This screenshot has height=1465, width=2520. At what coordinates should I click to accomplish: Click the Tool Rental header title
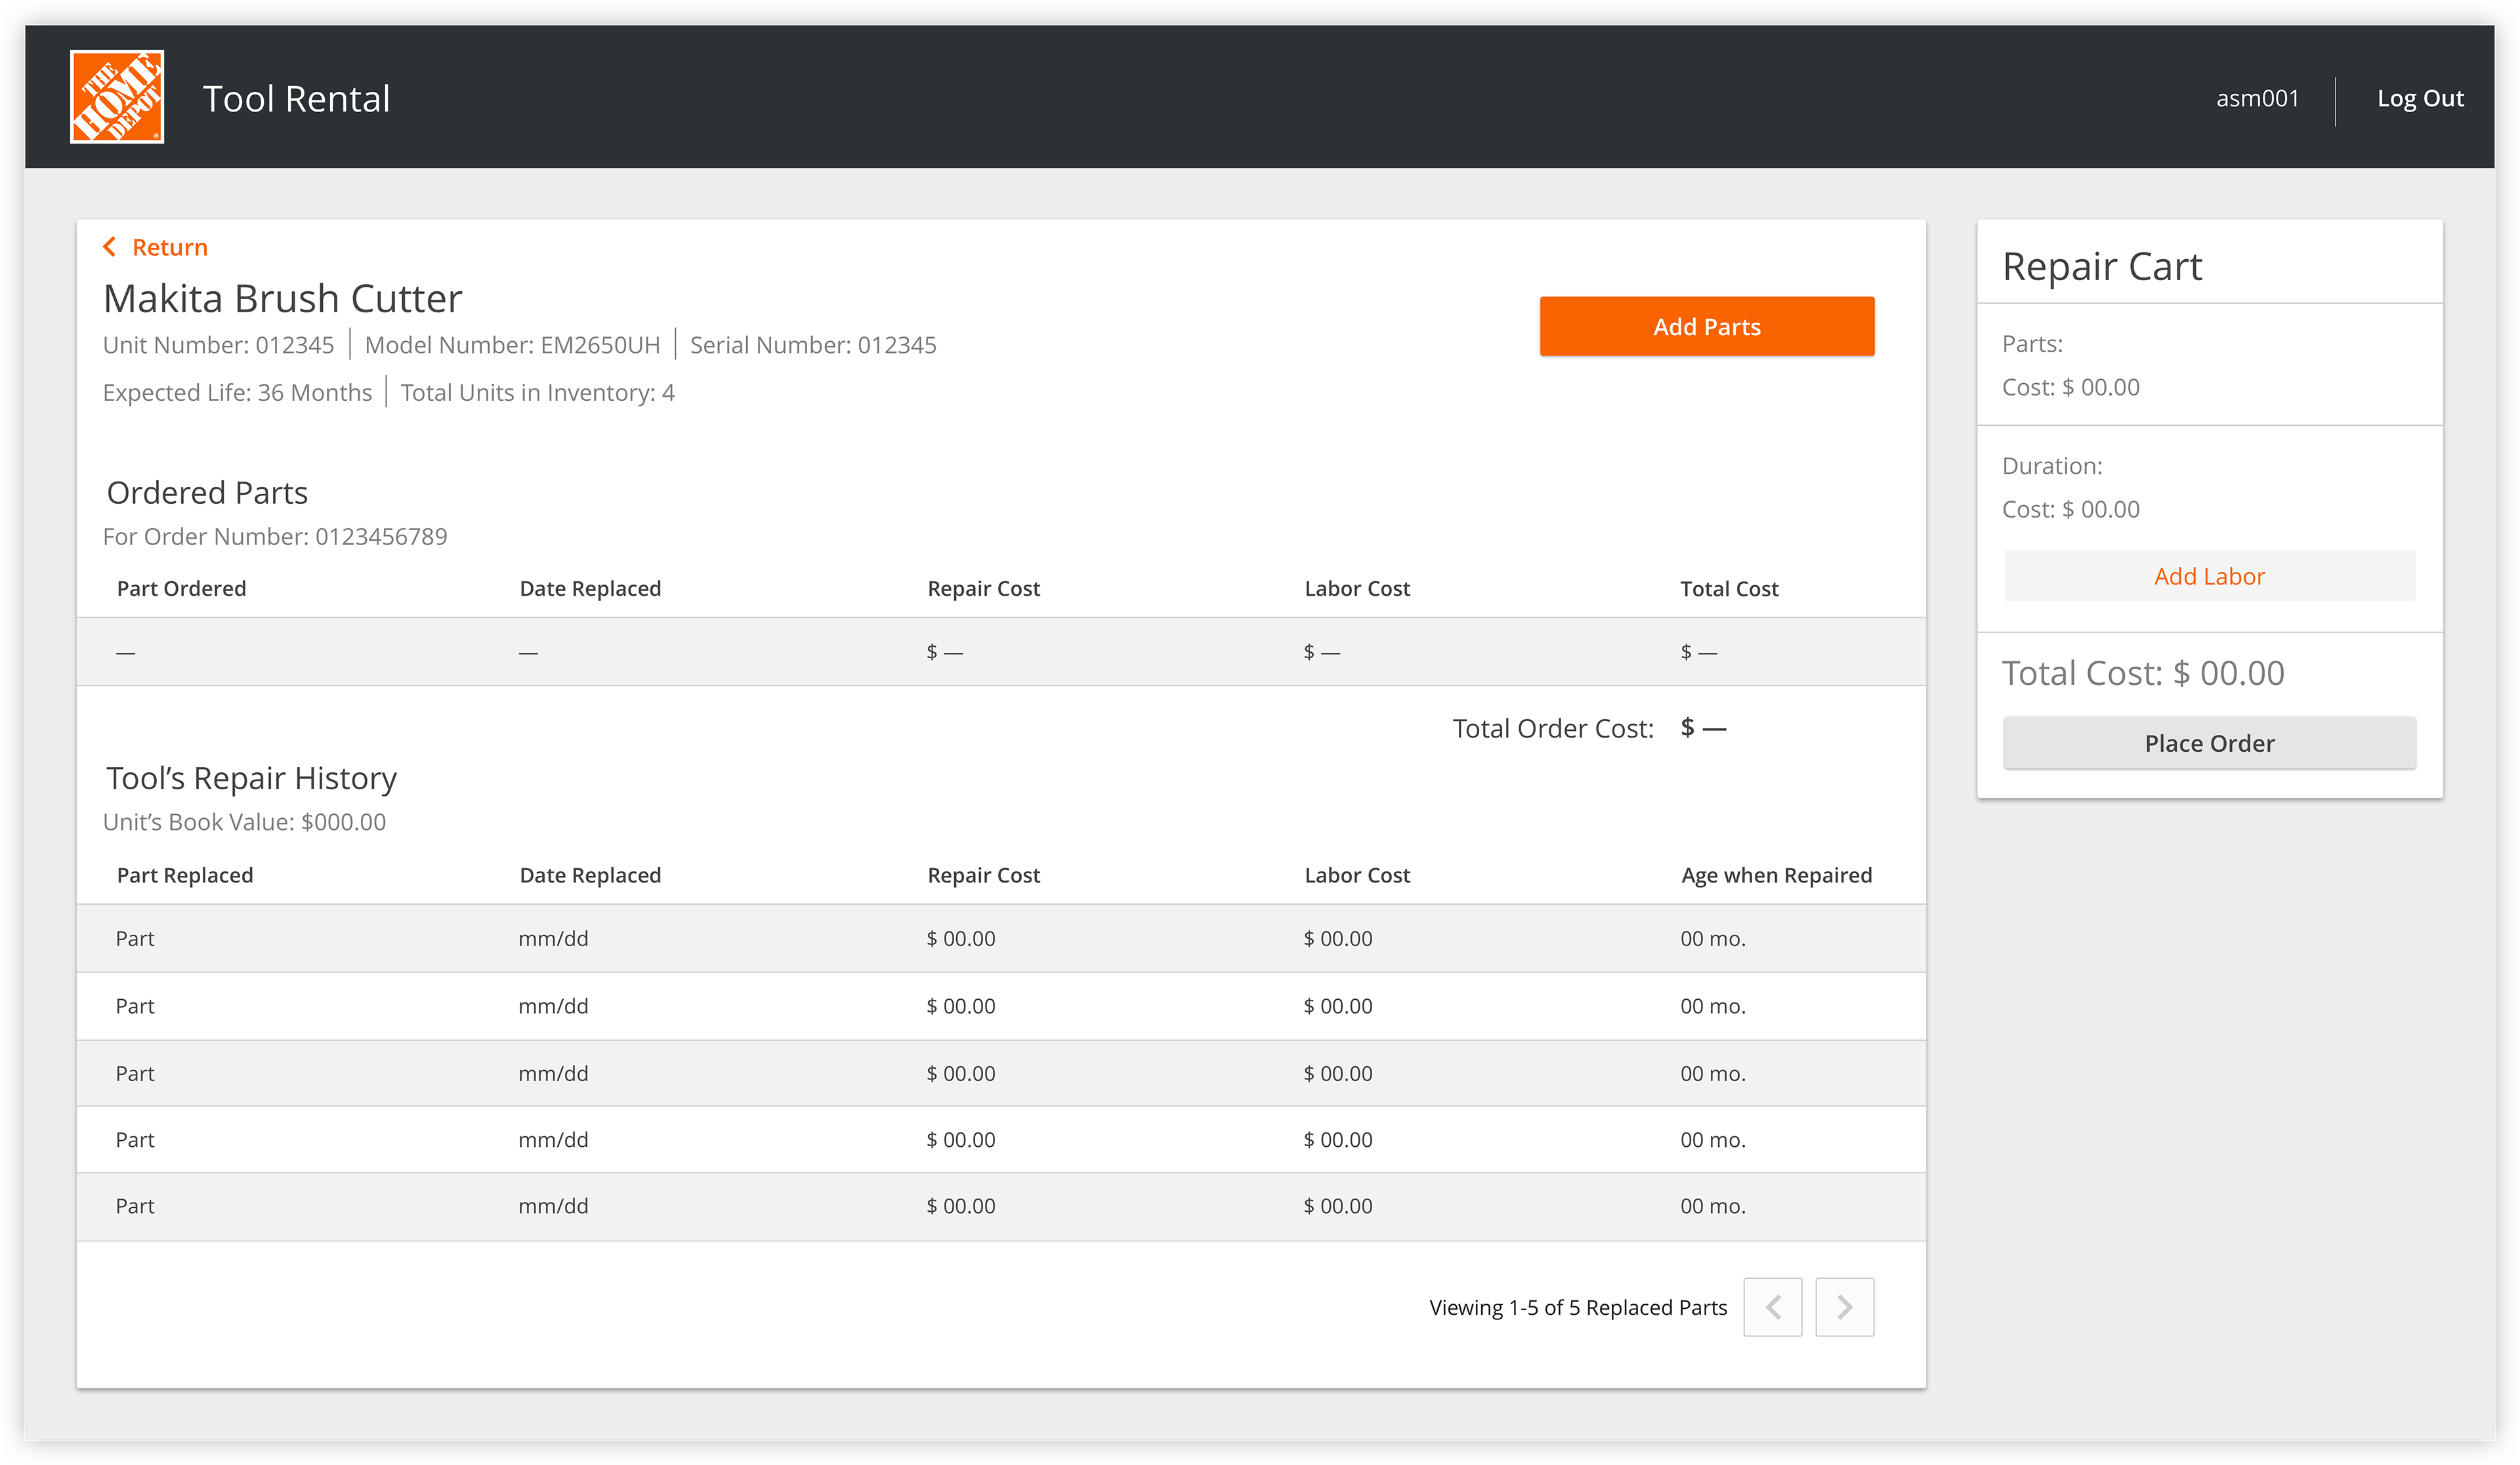(296, 98)
